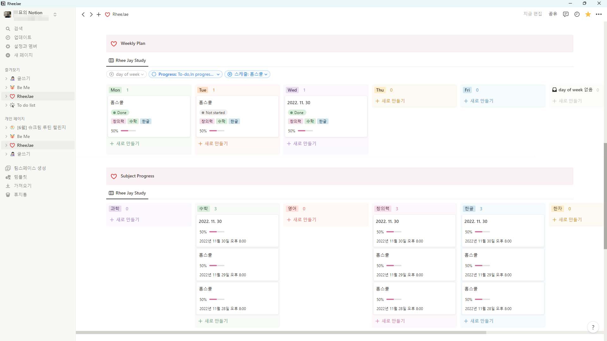Viewport: 607px width, 341px height.
Task: Click the 검색 search icon in sidebar
Action: pos(8,29)
